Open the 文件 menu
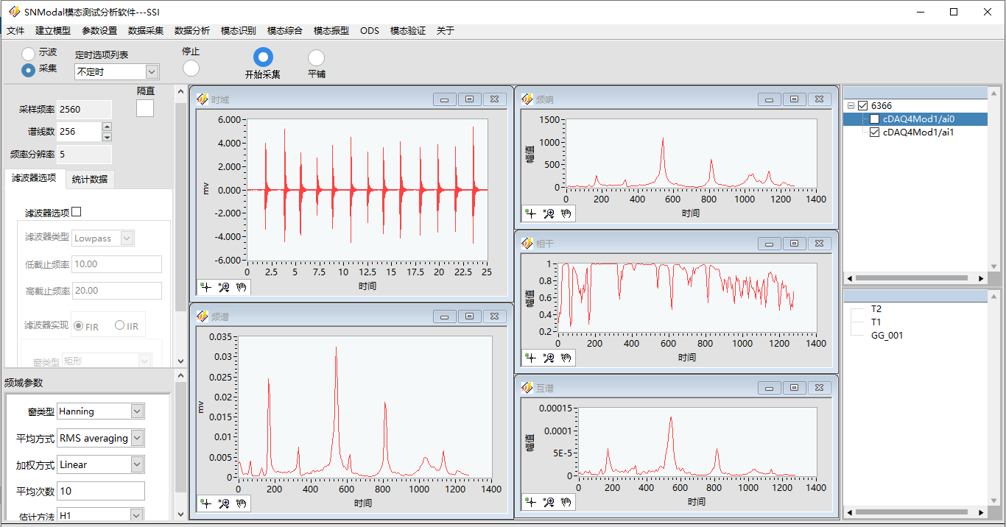 pyautogui.click(x=15, y=31)
